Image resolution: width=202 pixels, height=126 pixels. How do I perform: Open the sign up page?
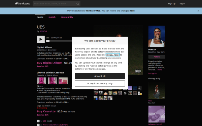pos(172,4)
